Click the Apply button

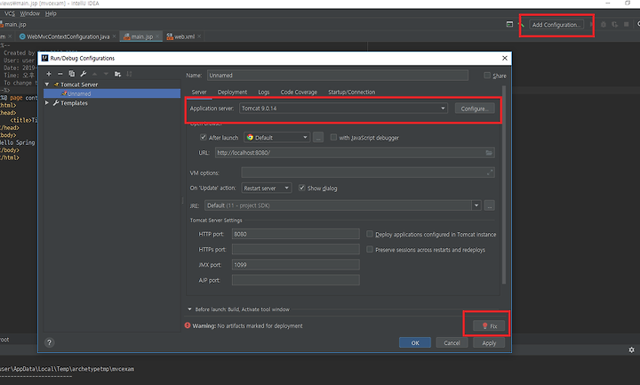pos(489,342)
